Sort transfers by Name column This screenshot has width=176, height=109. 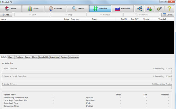click(x=3, y=19)
